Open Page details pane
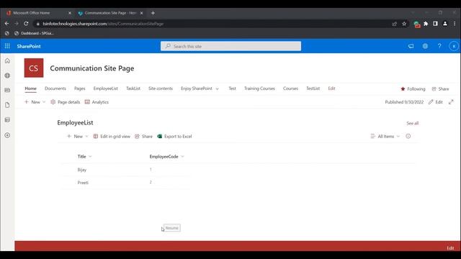Image resolution: width=461 pixels, height=259 pixels. pos(66,102)
